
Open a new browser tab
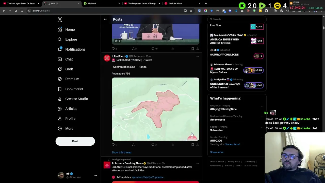pos(206,4)
